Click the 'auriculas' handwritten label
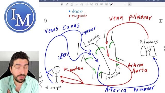The width and height of the screenshot is (165, 93). click(x=94, y=39)
